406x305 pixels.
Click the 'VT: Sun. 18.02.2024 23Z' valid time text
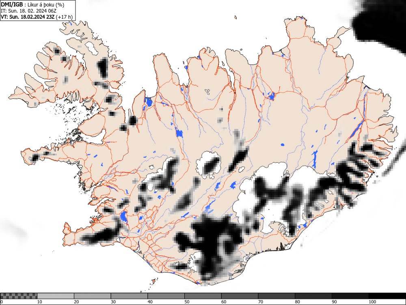(x=28, y=17)
